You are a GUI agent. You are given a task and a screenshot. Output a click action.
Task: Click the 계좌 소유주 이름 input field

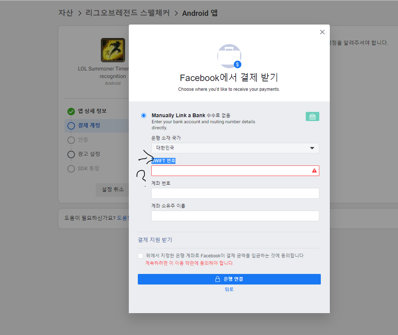[235, 216]
